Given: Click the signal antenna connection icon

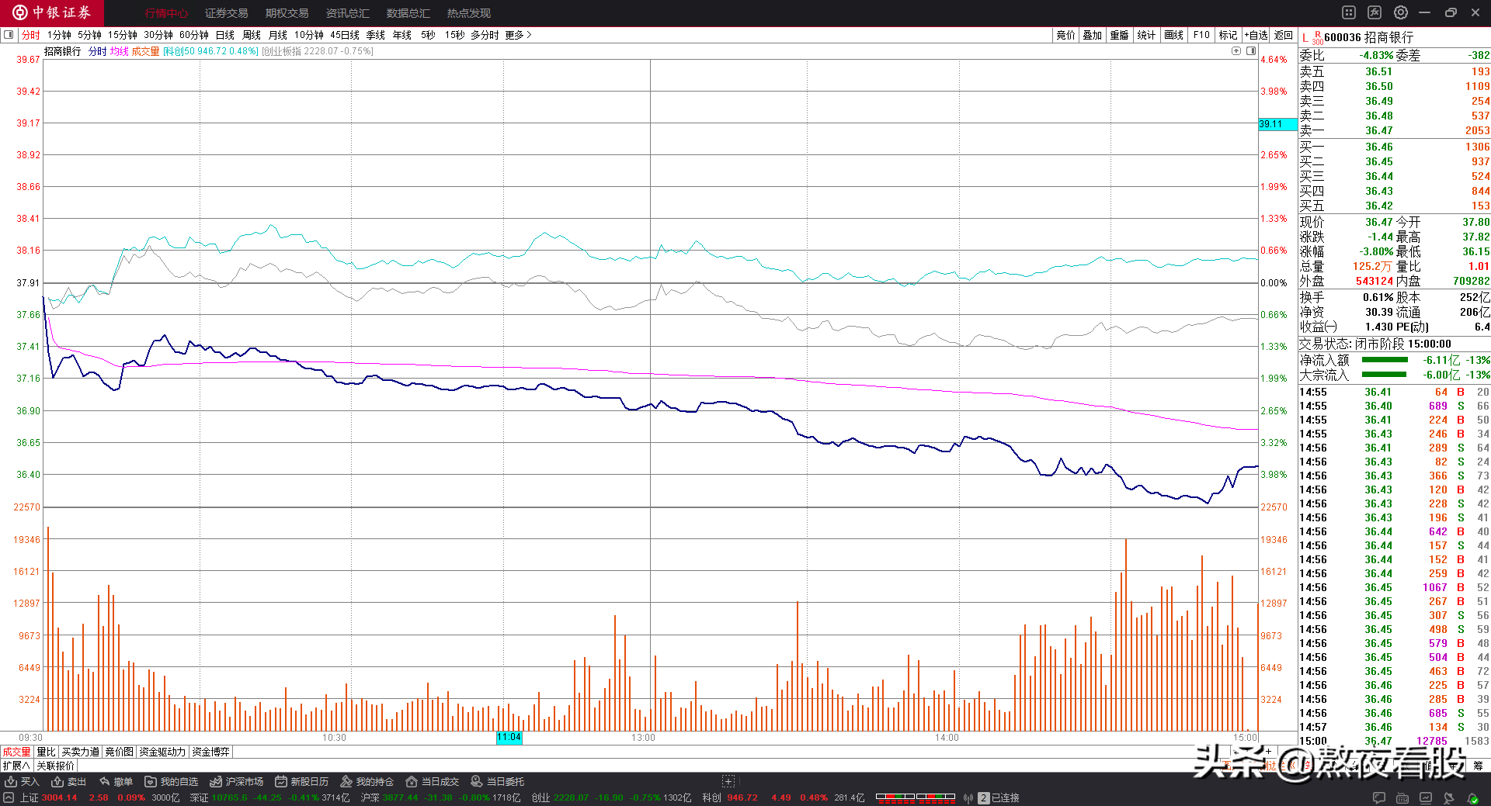Looking at the screenshot, I should click(968, 797).
